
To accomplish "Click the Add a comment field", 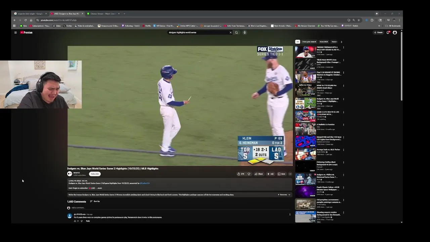I will [180, 208].
